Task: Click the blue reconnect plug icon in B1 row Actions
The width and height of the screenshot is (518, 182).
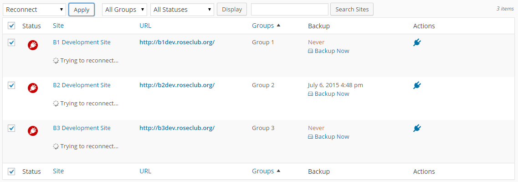Action: [x=417, y=42]
